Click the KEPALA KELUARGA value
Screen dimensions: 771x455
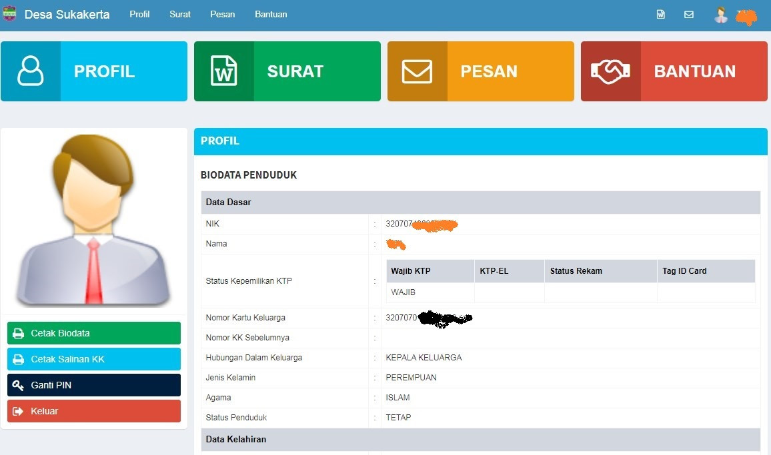[424, 358]
